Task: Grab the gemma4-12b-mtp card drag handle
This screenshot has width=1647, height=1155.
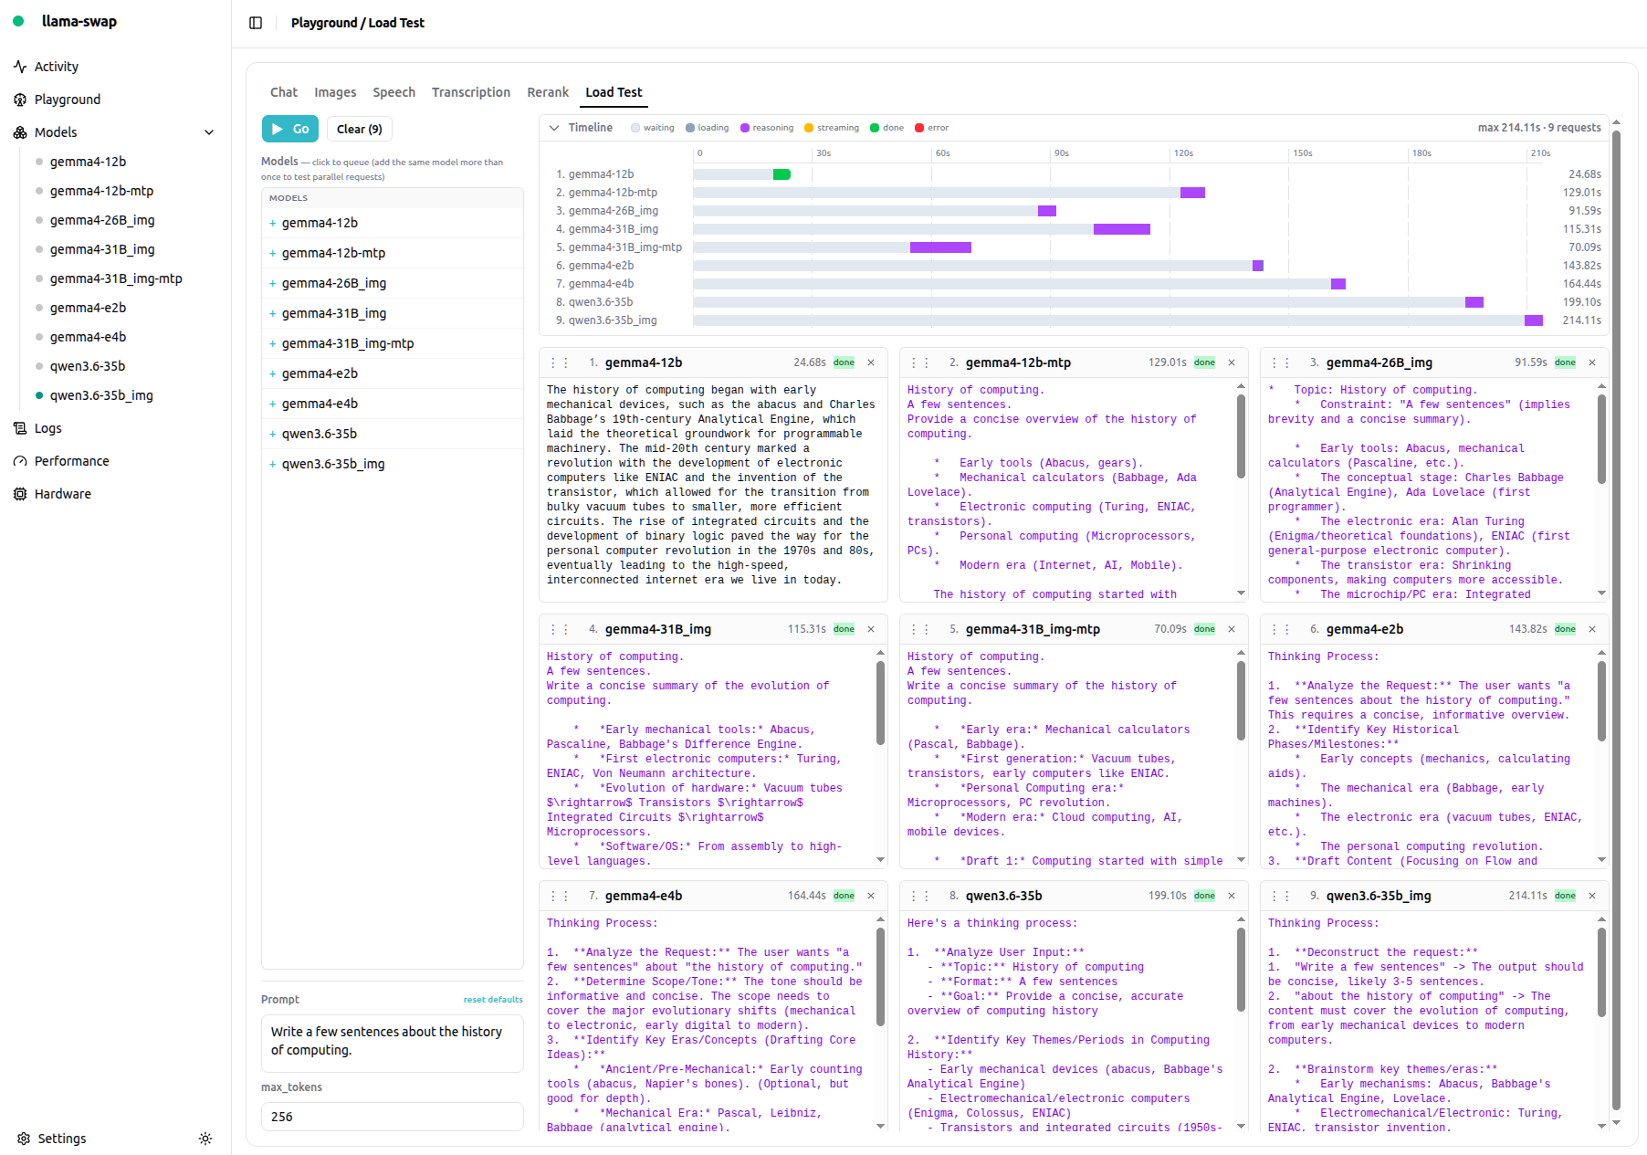Action: pyautogui.click(x=920, y=362)
